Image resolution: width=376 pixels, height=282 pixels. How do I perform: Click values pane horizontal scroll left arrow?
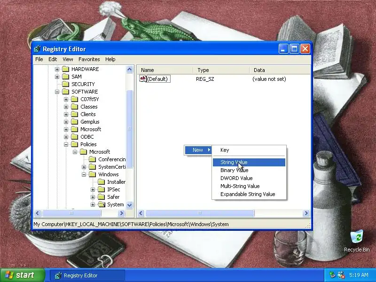point(141,213)
